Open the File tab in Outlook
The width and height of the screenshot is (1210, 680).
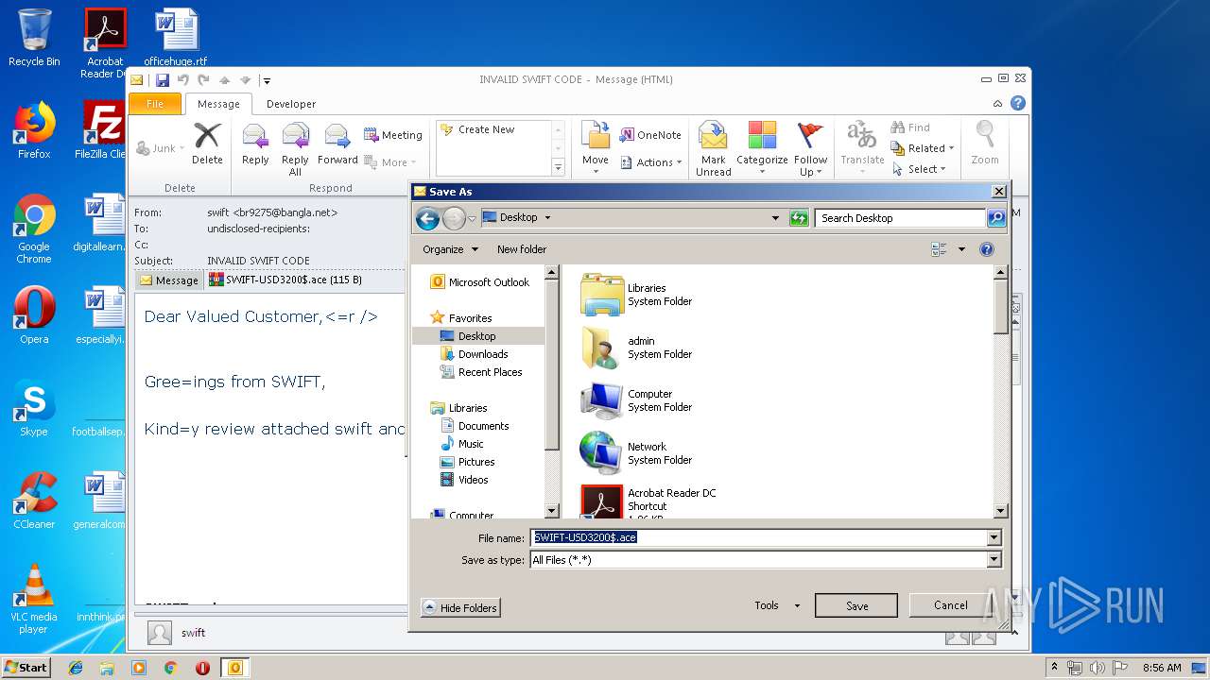(x=155, y=104)
